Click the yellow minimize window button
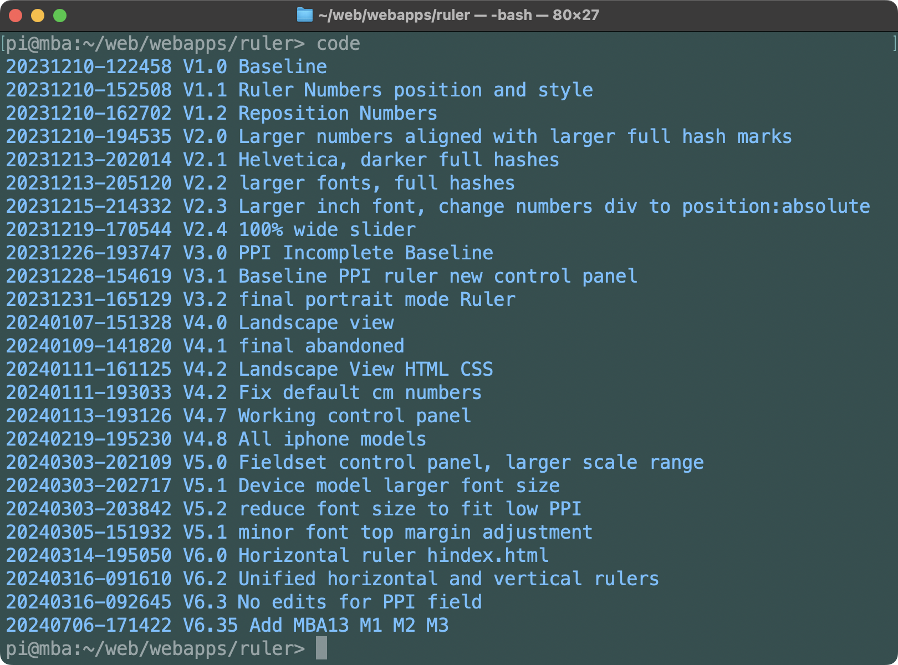 (x=38, y=16)
